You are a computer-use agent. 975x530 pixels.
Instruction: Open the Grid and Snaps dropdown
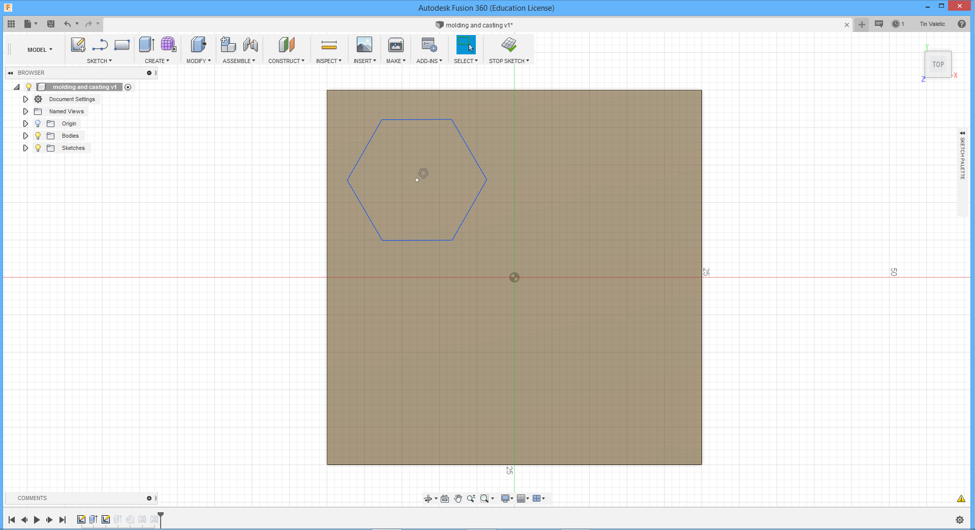coord(523,498)
